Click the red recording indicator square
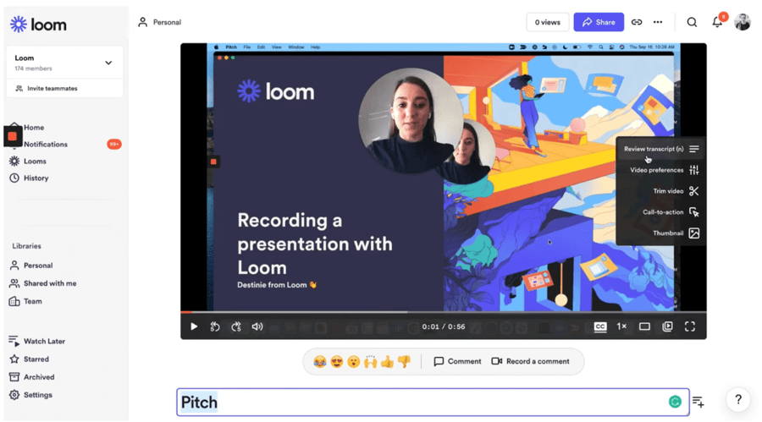 13,136
